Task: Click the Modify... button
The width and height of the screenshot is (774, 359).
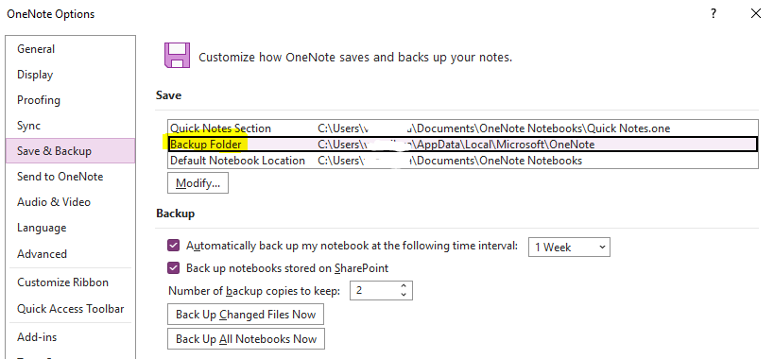Action: 198,183
